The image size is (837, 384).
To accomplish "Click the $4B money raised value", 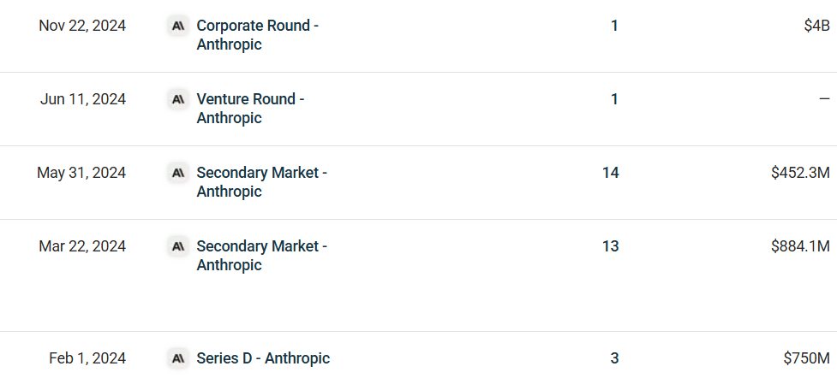I will point(817,26).
